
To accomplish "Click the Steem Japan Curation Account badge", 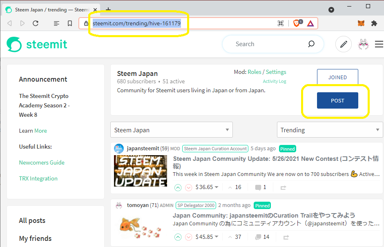I will click(x=215, y=149).
